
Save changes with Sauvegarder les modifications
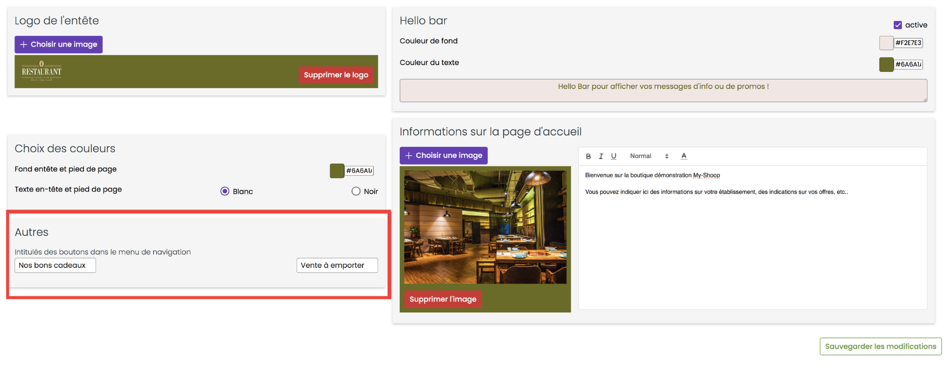point(880,346)
